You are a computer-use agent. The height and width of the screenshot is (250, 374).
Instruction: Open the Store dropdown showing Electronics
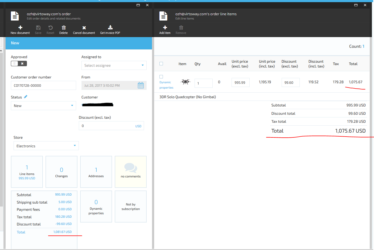click(x=46, y=146)
